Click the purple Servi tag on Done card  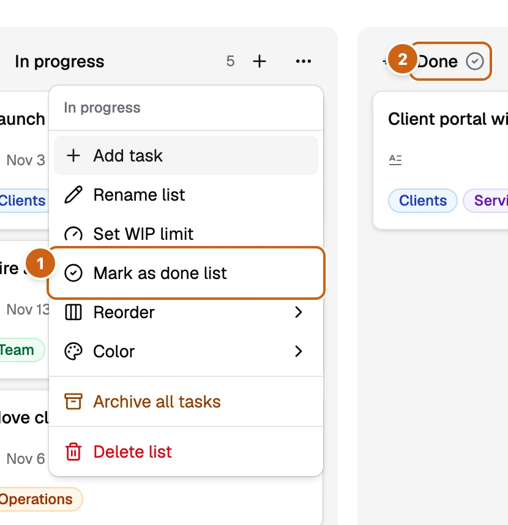[x=486, y=201]
